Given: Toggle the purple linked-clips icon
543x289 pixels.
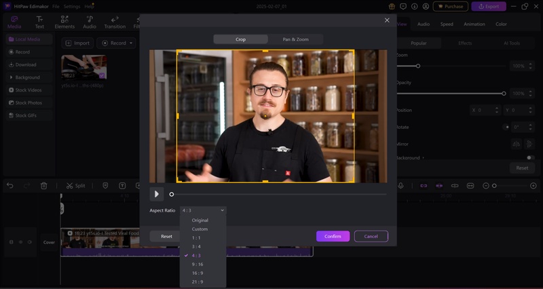Looking at the screenshot, I should pyautogui.click(x=424, y=186).
